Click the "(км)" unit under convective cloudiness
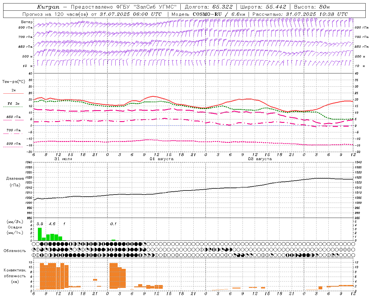 [15, 282]
